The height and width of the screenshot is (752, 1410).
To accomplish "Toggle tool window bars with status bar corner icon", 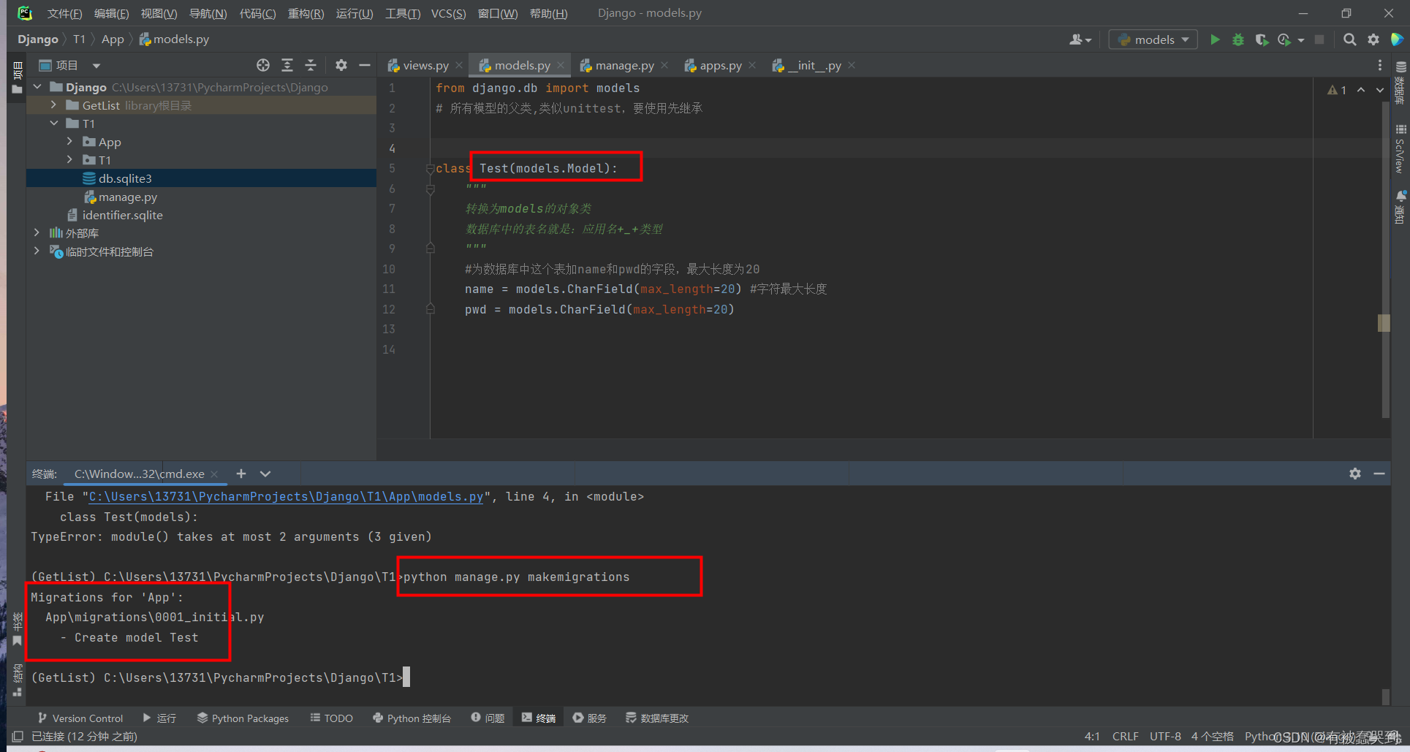I will (x=18, y=736).
